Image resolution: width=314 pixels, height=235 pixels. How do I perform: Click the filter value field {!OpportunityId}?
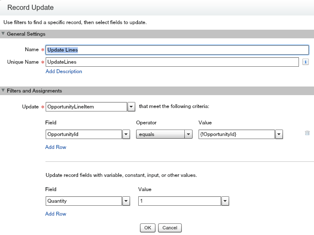tap(236, 134)
